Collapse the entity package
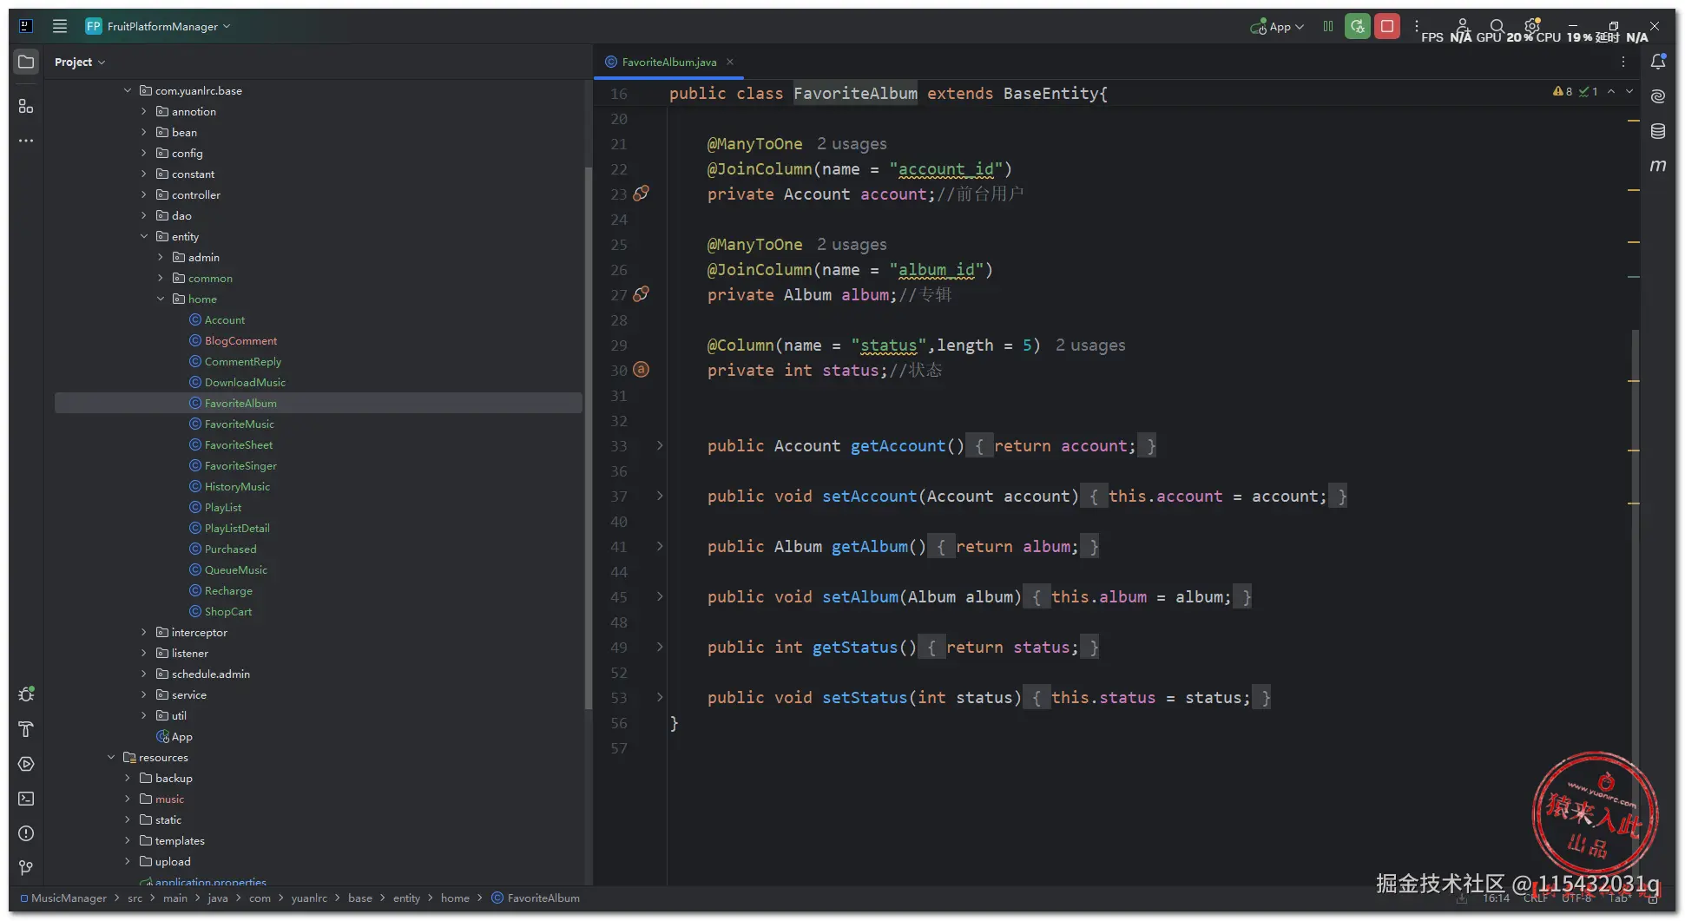This screenshot has width=1685, height=921. tap(144, 236)
